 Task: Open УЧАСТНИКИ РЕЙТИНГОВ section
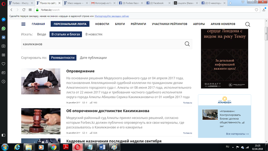170,24
